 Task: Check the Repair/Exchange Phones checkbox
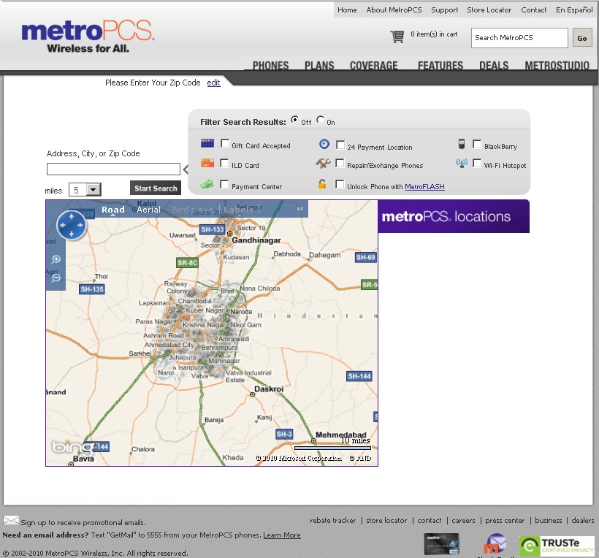[x=340, y=163]
